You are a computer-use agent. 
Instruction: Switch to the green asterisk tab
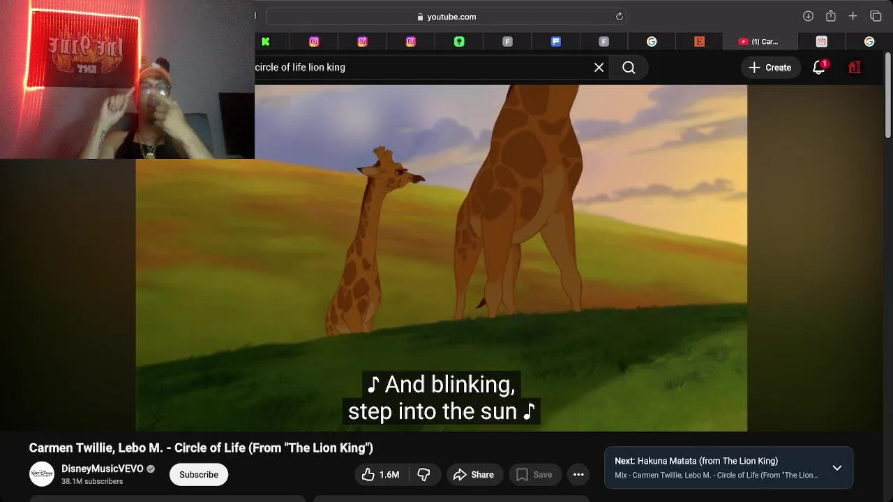pos(459,42)
